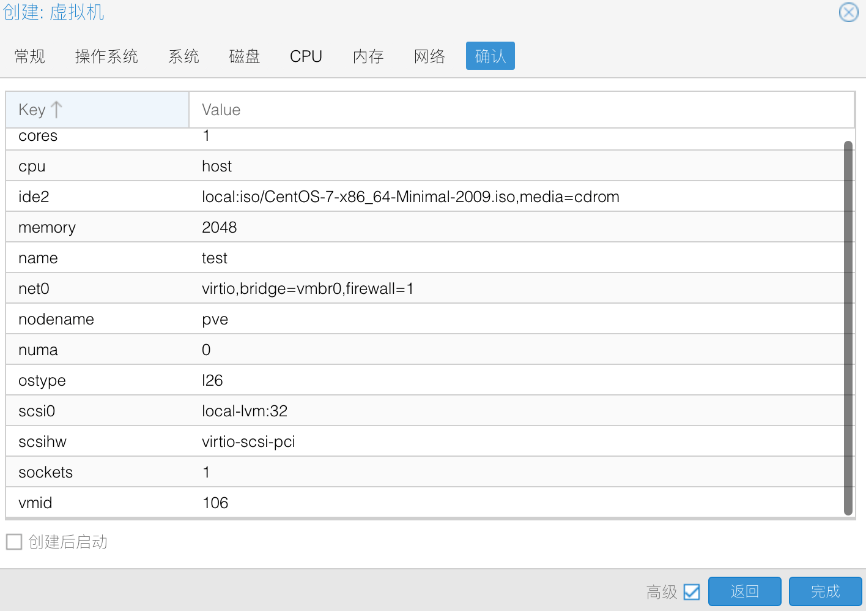Image resolution: width=866 pixels, height=611 pixels.
Task: Switch to the 常规 tab
Action: click(x=30, y=56)
